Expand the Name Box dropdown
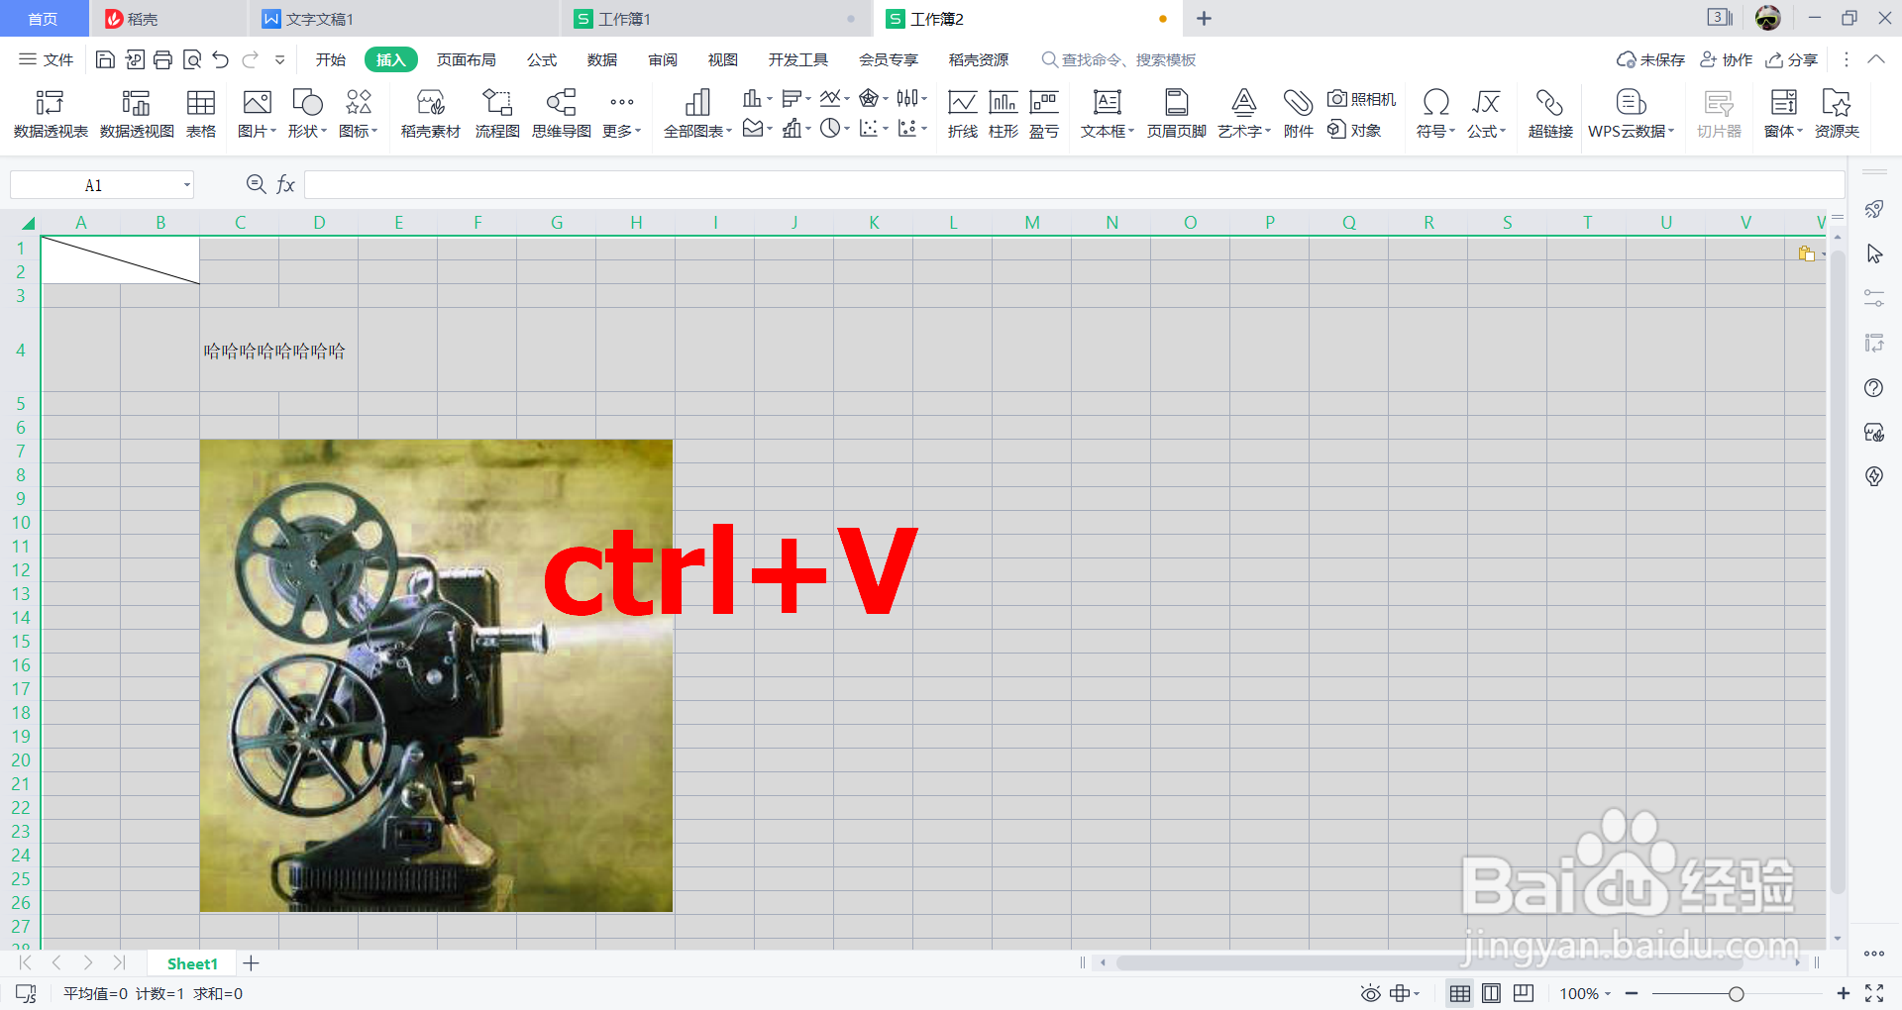This screenshot has height=1010, width=1902. tap(186, 185)
